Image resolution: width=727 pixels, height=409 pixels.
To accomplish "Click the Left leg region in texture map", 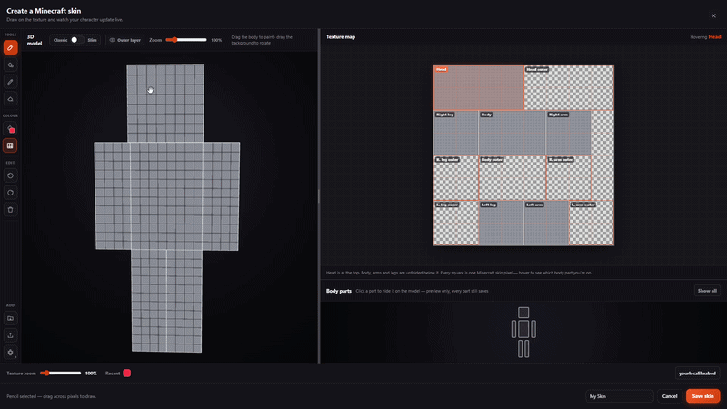I will point(501,223).
